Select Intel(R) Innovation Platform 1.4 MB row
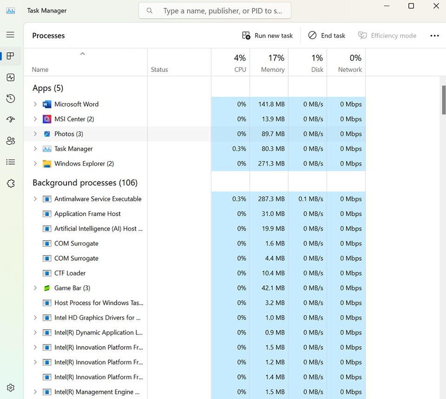This screenshot has height=399, width=446. tap(195, 377)
